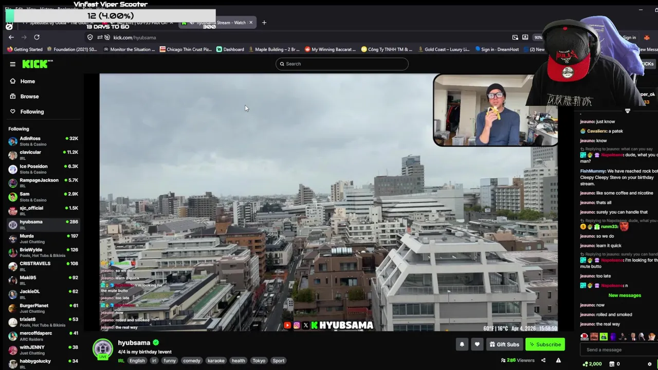This screenshot has height=370, width=658.
Task: Select trixiet6 channel in Following list
Action: [43, 322]
